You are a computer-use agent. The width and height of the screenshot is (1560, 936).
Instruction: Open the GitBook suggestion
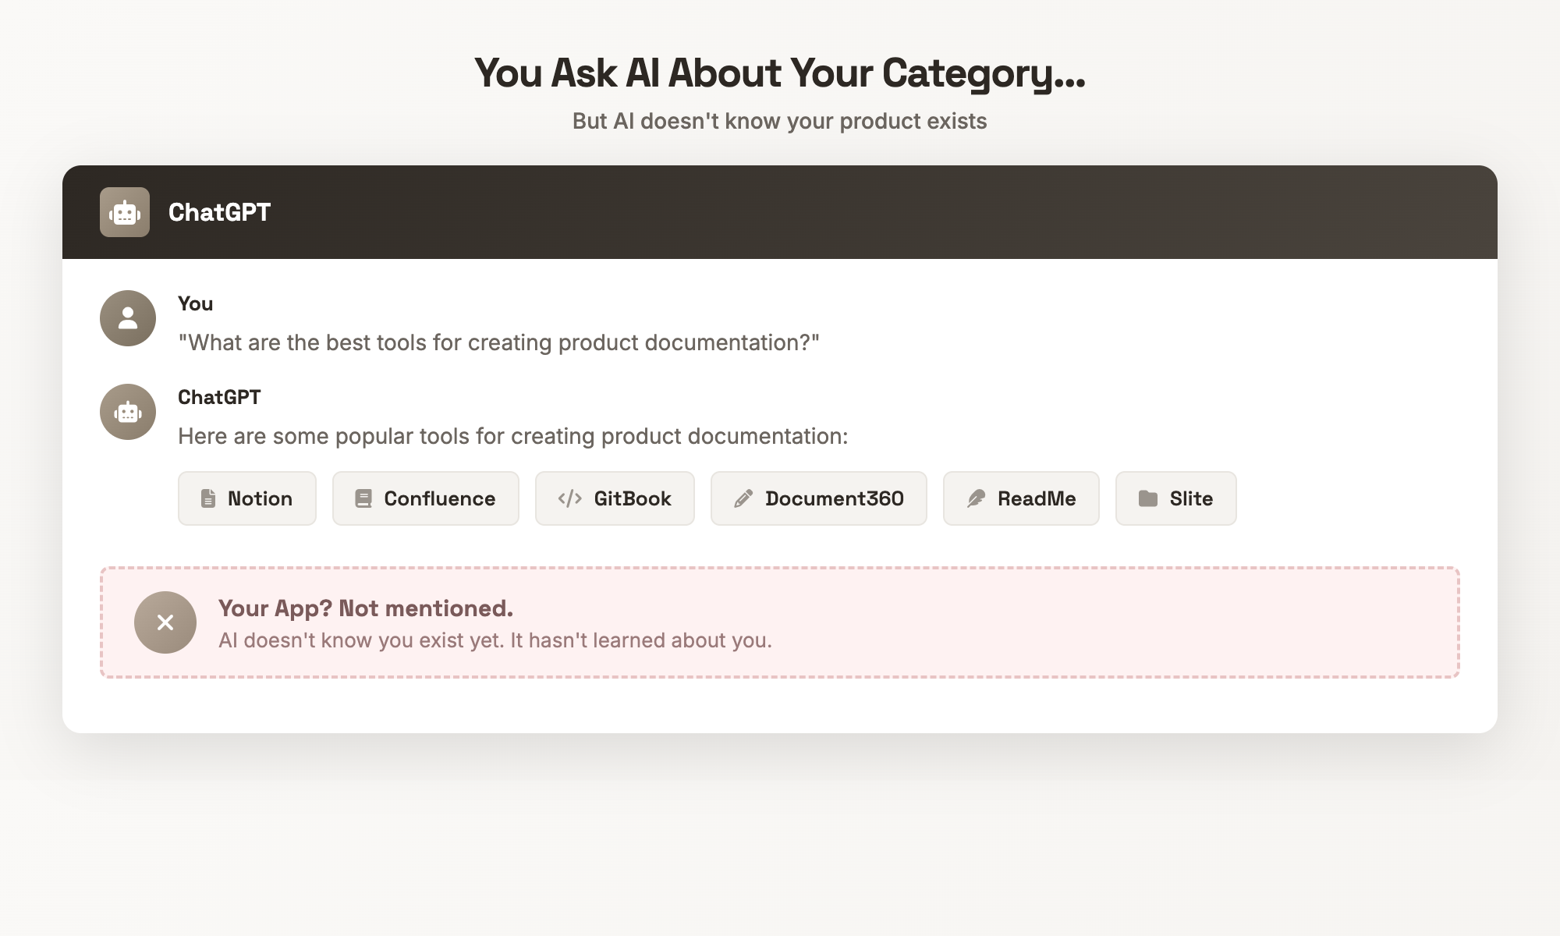(615, 498)
